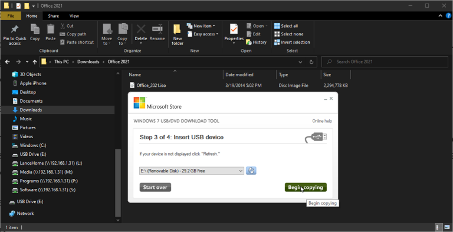Image resolution: width=453 pixels, height=232 pixels.
Task: Open the Move to menu
Action: pyautogui.click(x=107, y=34)
